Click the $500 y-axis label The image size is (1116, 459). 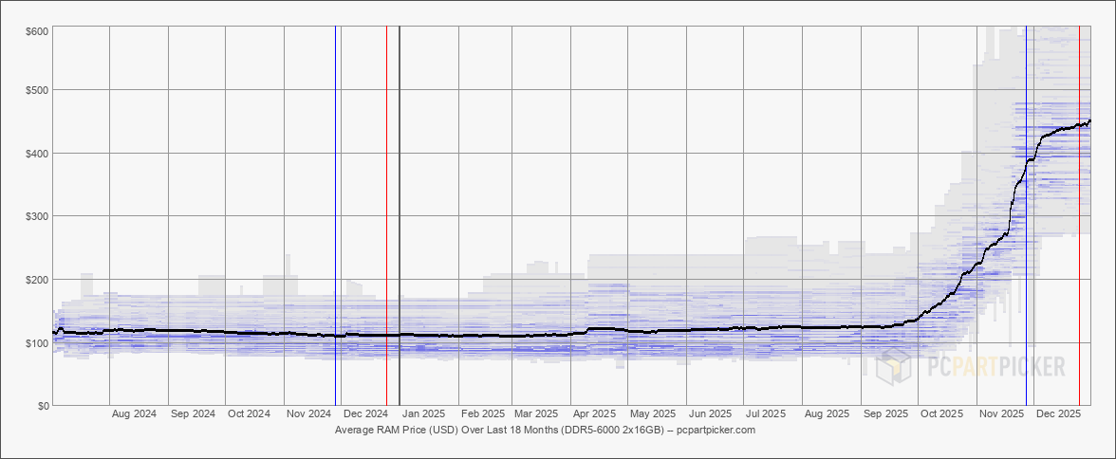click(38, 90)
